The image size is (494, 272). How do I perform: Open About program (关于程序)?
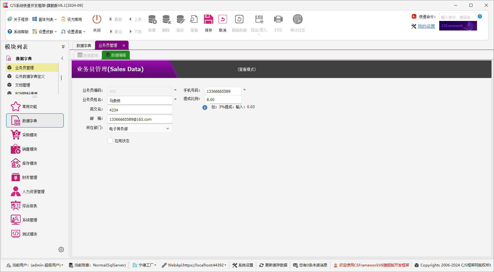18,19
